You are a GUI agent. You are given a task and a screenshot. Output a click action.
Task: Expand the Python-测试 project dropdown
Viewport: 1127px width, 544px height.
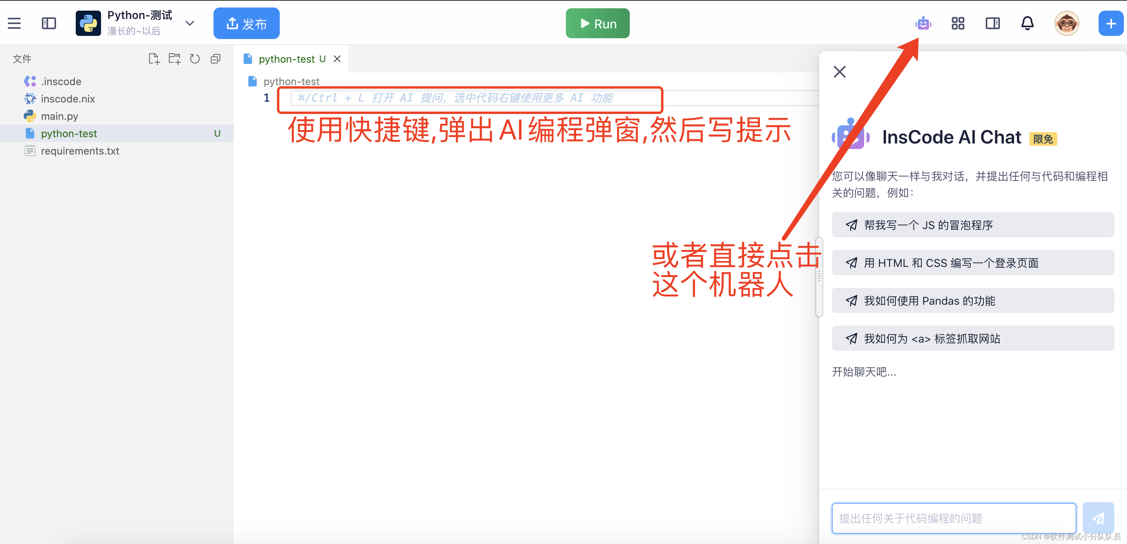click(x=189, y=23)
